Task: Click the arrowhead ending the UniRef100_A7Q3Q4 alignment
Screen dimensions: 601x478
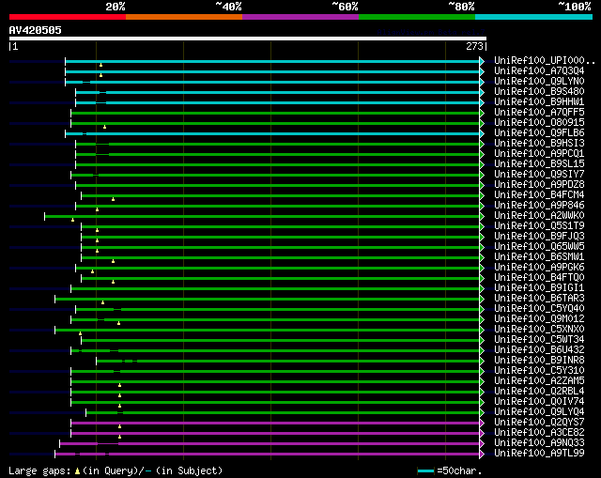Action: pyautogui.click(x=482, y=70)
